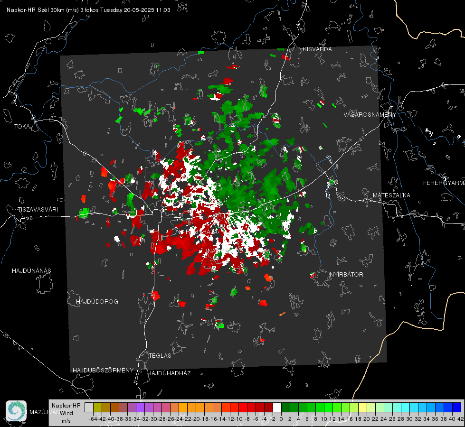Select the TOKAJ city label
The width and height of the screenshot is (465, 427).
(x=23, y=127)
